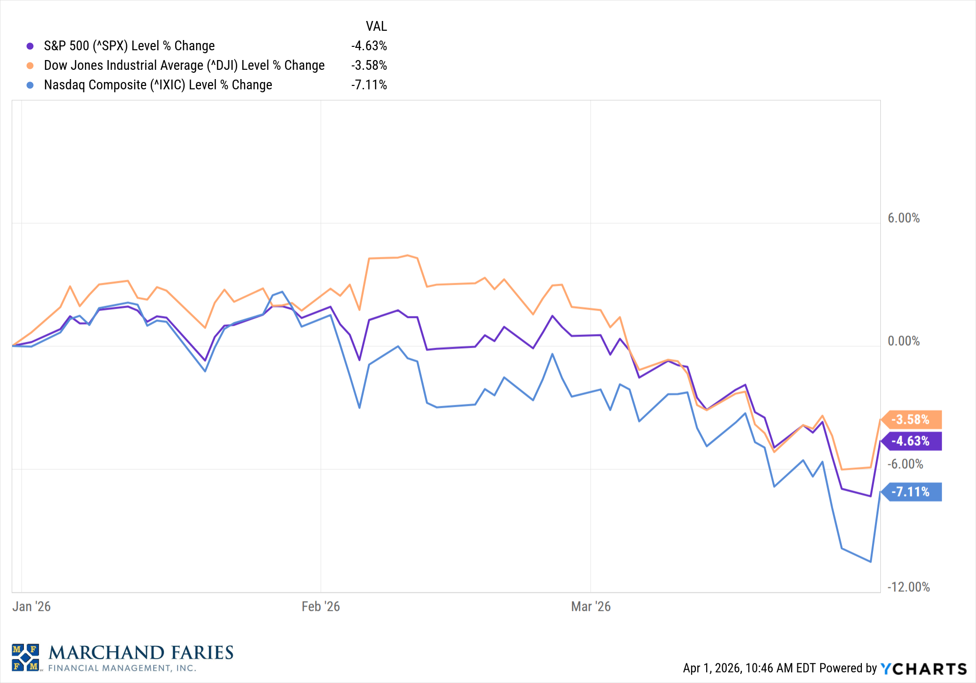Click the Marchand Faries logo icon
Viewport: 976px width, 683px height.
(26, 657)
